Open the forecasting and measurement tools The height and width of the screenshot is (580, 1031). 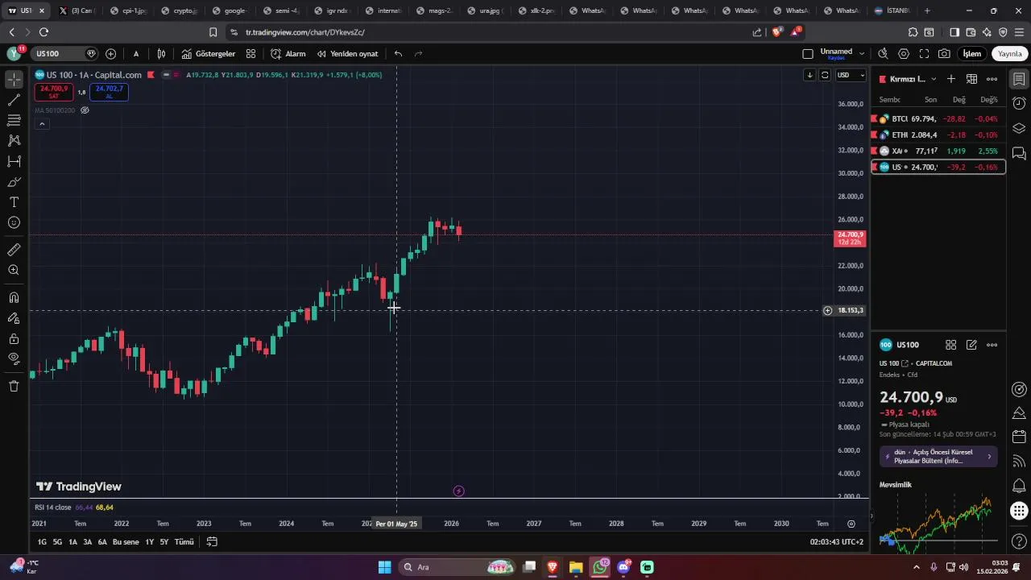click(x=14, y=161)
